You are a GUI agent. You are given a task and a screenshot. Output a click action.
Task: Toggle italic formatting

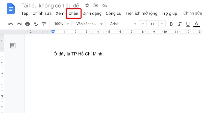pyautogui.click(x=180, y=24)
